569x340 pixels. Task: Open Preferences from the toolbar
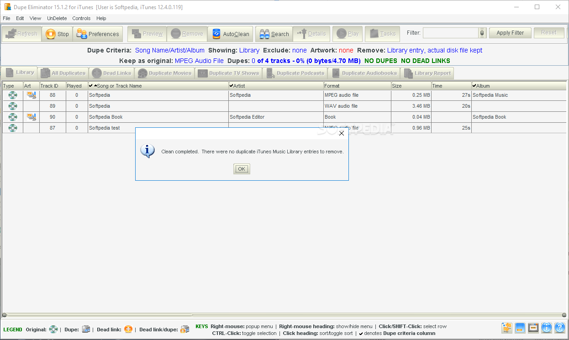[x=98, y=34]
